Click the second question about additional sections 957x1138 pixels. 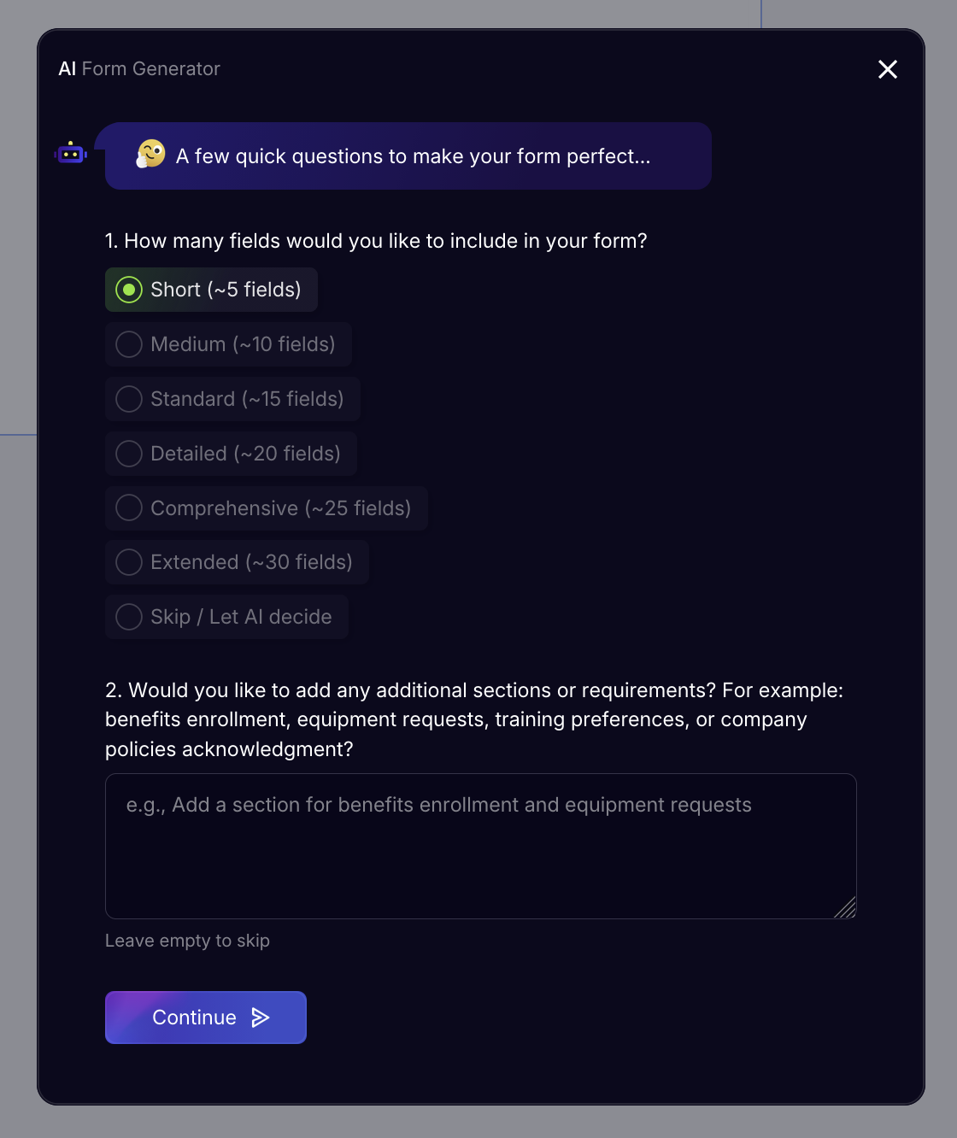(473, 719)
